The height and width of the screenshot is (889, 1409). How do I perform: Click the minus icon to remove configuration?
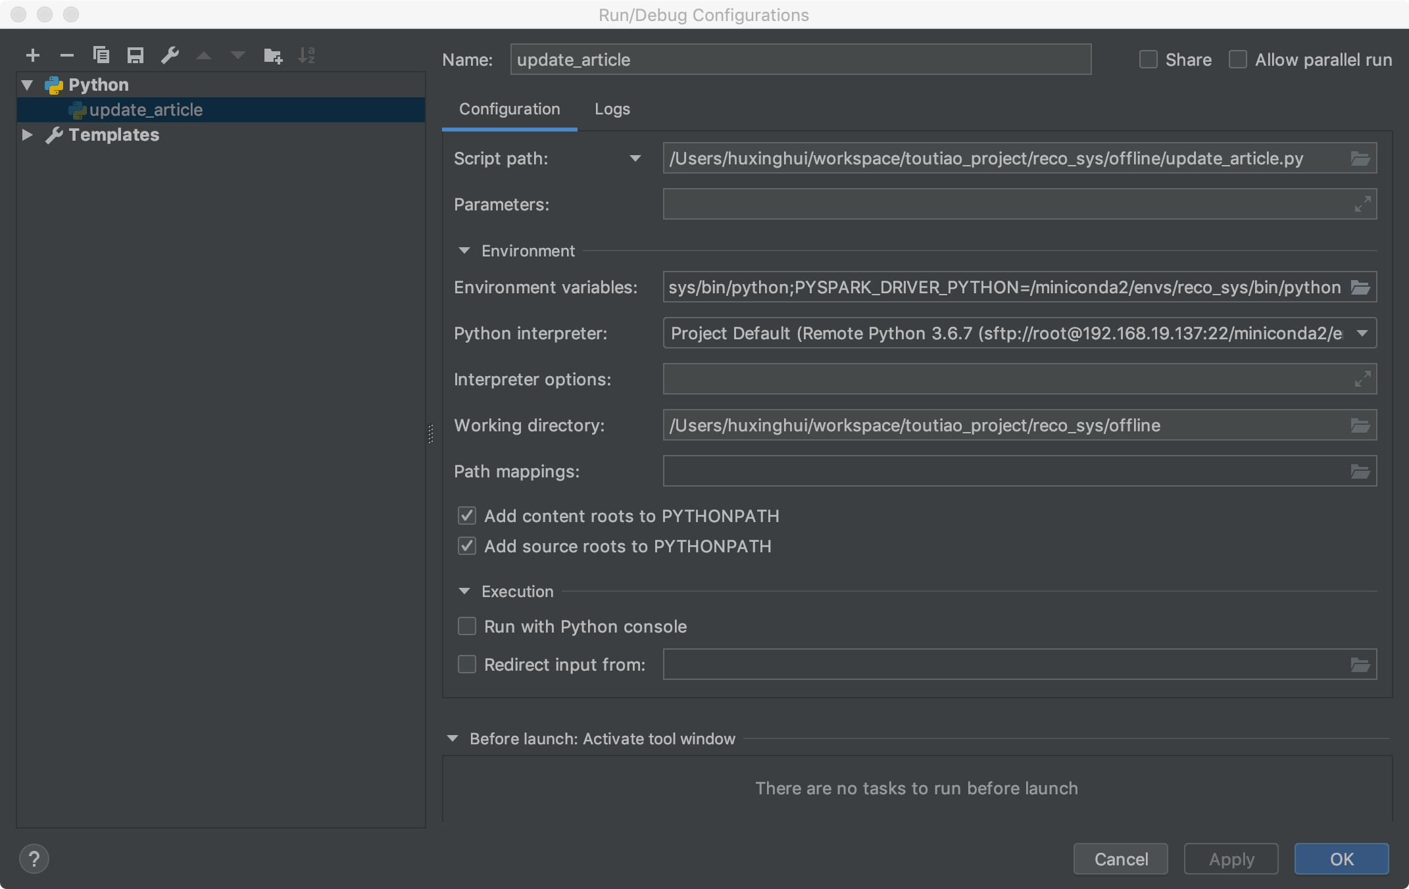[x=66, y=56]
